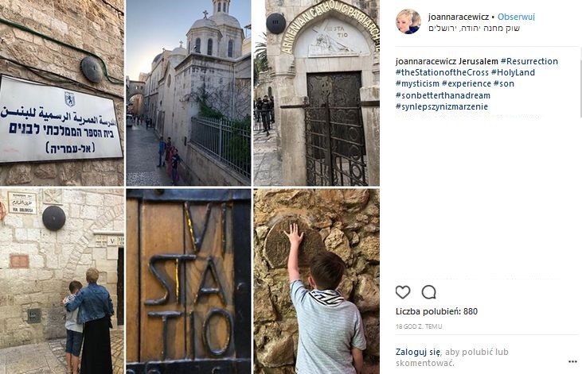Open joannaracewicz username in header
582x374 pixels.
click(x=459, y=17)
